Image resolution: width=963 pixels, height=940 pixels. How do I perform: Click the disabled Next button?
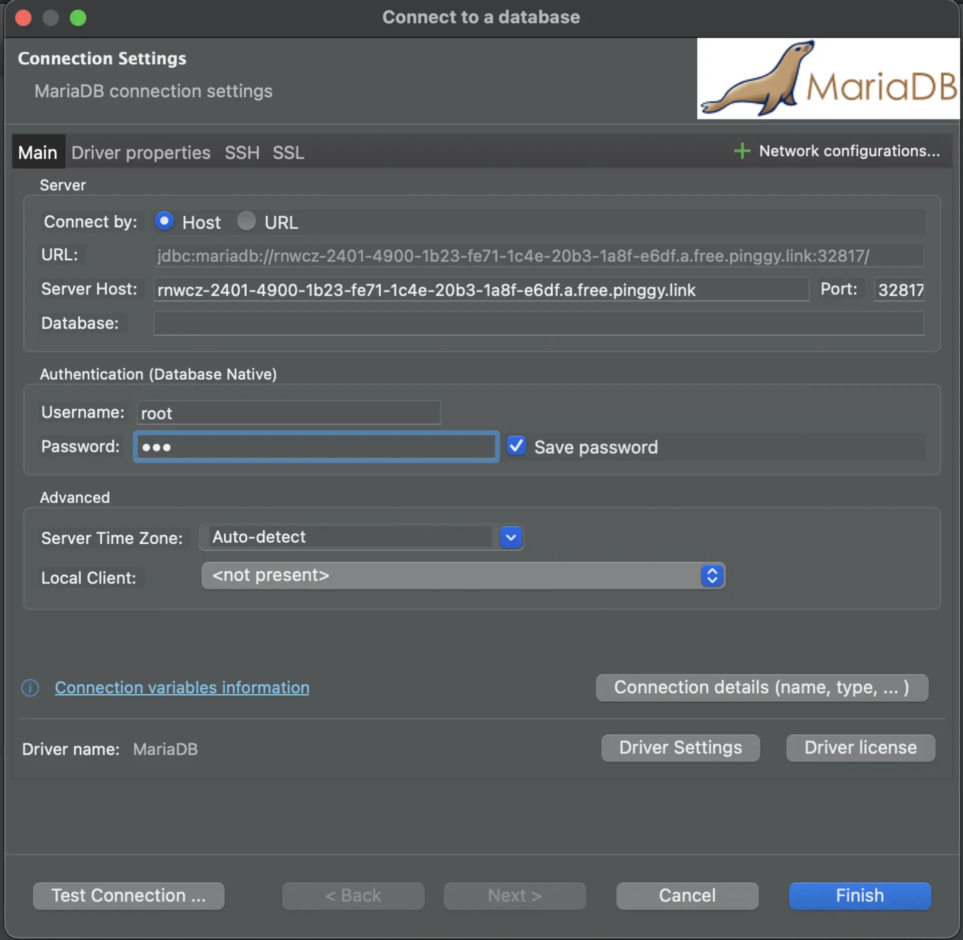pyautogui.click(x=515, y=895)
